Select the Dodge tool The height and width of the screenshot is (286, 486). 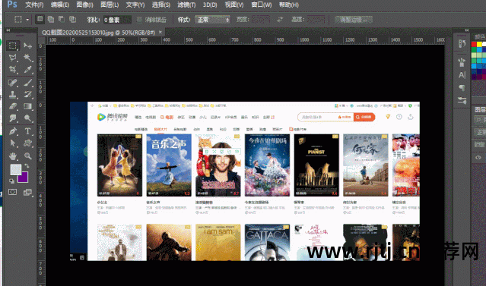[x=28, y=118]
